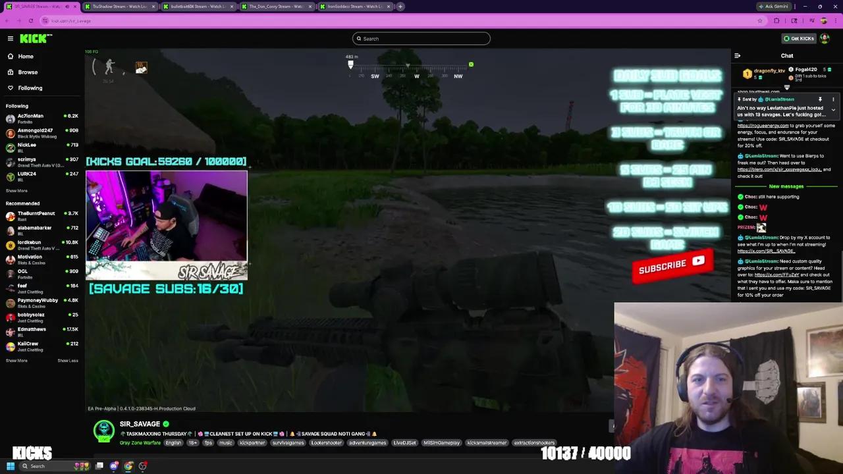Click the browser back button
The height and width of the screenshot is (474, 843).
pyautogui.click(x=7, y=20)
